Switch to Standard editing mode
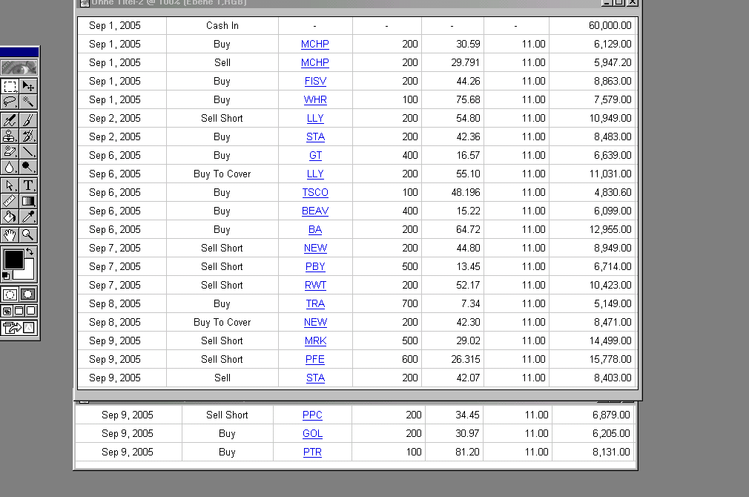Screen dimensions: 749x497 point(10,294)
